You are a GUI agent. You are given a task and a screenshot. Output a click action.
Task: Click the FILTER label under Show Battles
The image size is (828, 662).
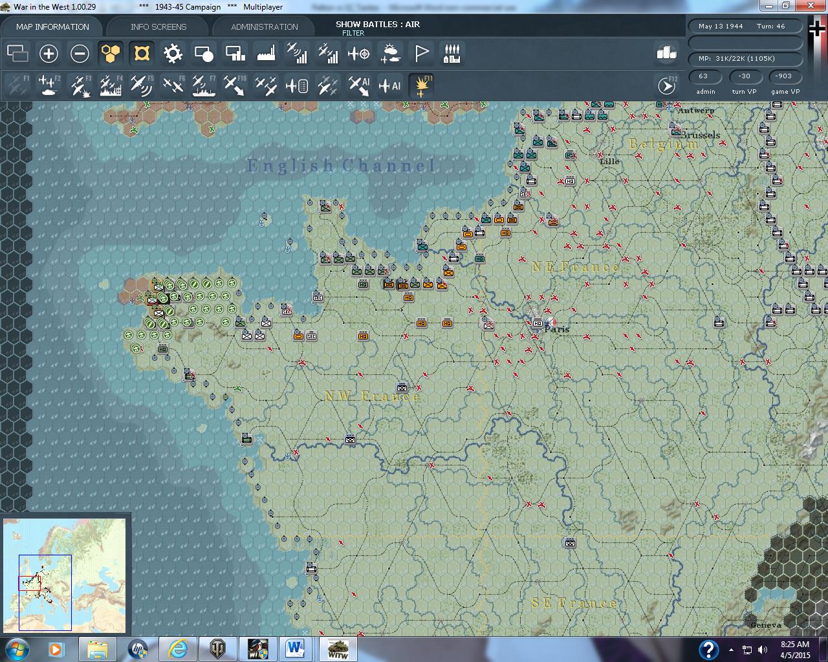[353, 33]
